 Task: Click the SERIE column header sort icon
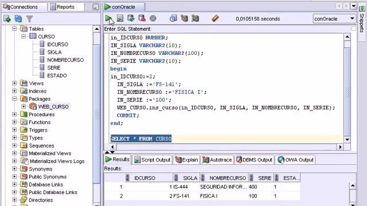251,178
